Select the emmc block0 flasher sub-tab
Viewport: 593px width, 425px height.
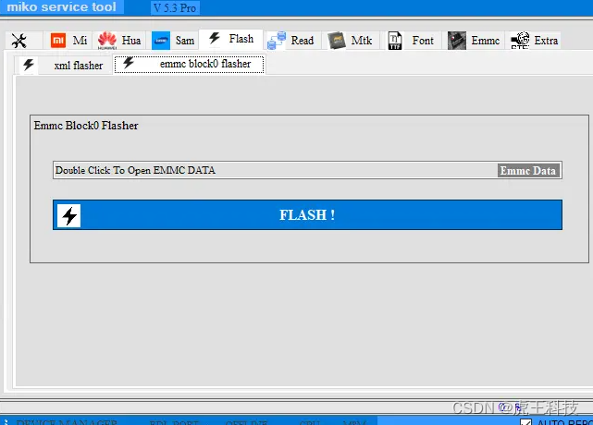coord(189,65)
